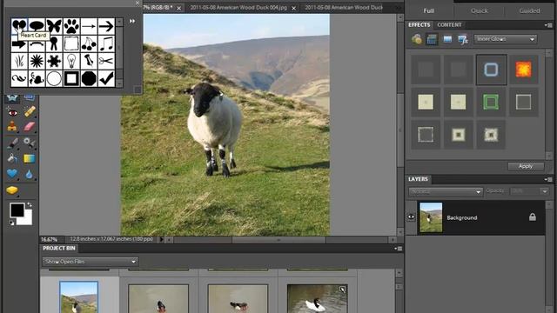Select the pink Eraser tool
The width and height of the screenshot is (557, 313).
point(30,127)
